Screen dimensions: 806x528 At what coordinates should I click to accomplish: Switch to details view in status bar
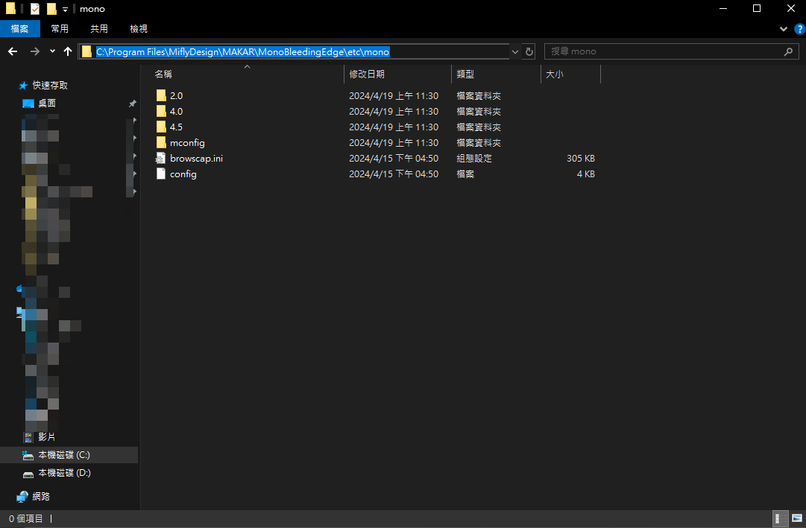click(x=778, y=518)
